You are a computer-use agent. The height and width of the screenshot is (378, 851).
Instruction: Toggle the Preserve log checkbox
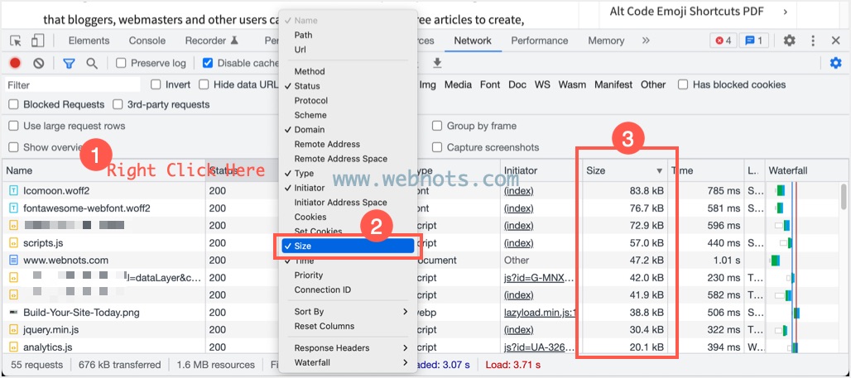[x=121, y=64]
